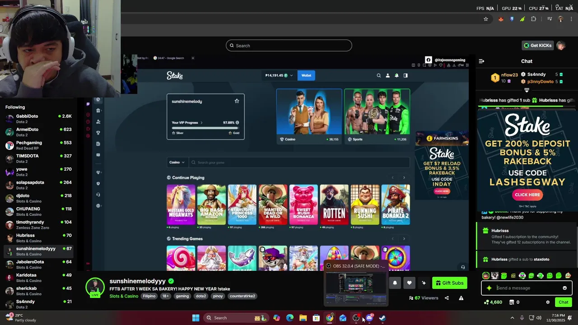The width and height of the screenshot is (578, 325).
Task: Click the Gift Subs button
Action: click(x=449, y=283)
